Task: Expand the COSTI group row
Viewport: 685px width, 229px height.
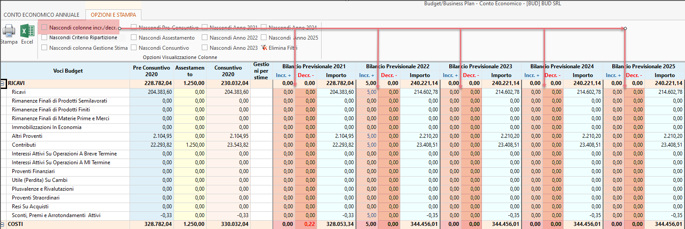Action: [x=3, y=224]
